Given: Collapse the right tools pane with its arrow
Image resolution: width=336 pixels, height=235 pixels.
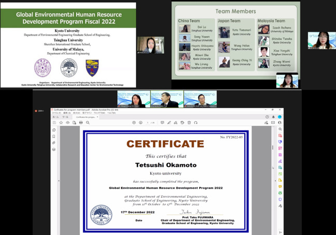Looking at the screenshot, I should (275, 181).
